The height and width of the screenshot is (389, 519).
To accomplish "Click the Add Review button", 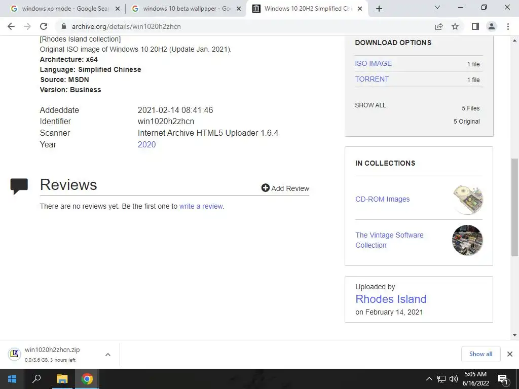I will pyautogui.click(x=285, y=188).
